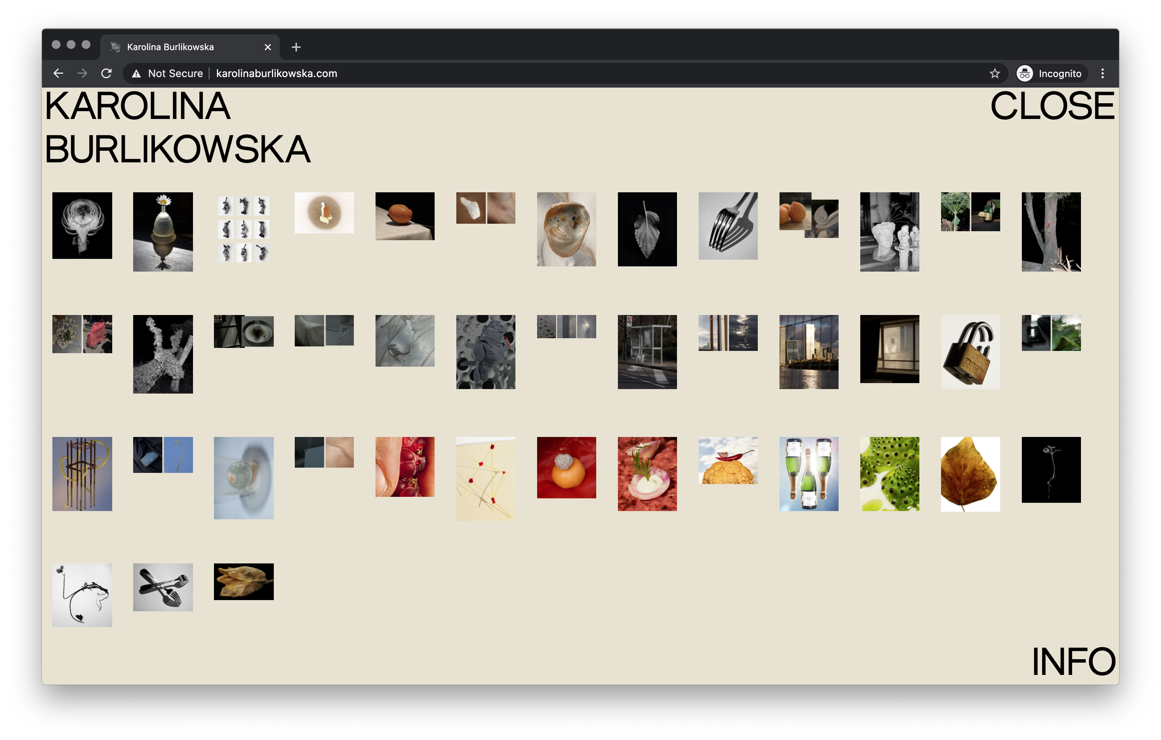Bookmark this page with the star icon
The height and width of the screenshot is (740, 1161).
pyautogui.click(x=995, y=73)
